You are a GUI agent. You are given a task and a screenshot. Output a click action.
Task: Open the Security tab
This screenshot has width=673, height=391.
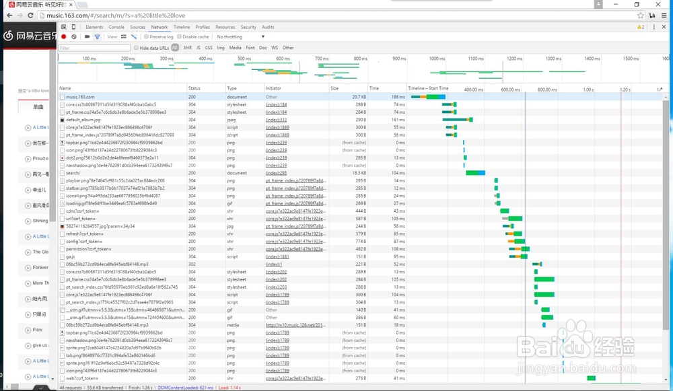(x=248, y=27)
